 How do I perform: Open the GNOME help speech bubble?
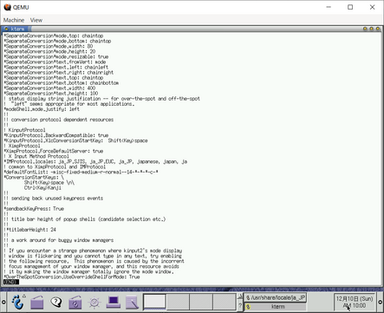click(56, 303)
